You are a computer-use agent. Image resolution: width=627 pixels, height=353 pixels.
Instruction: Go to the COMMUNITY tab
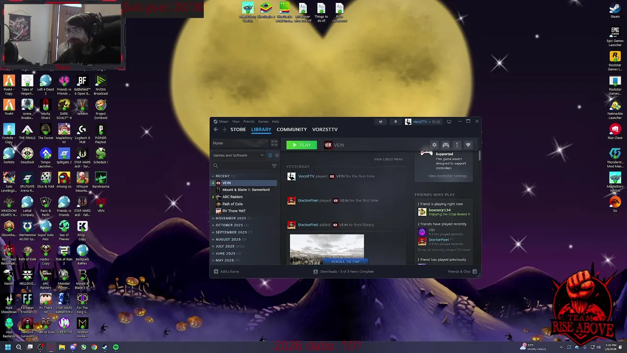click(291, 129)
